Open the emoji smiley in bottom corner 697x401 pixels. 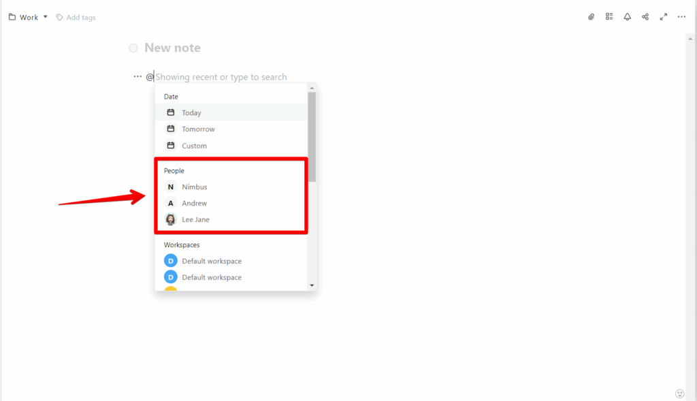(x=679, y=393)
